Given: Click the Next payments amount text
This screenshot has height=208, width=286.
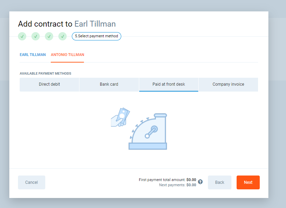Looking at the screenshot, I should click(x=177, y=185).
